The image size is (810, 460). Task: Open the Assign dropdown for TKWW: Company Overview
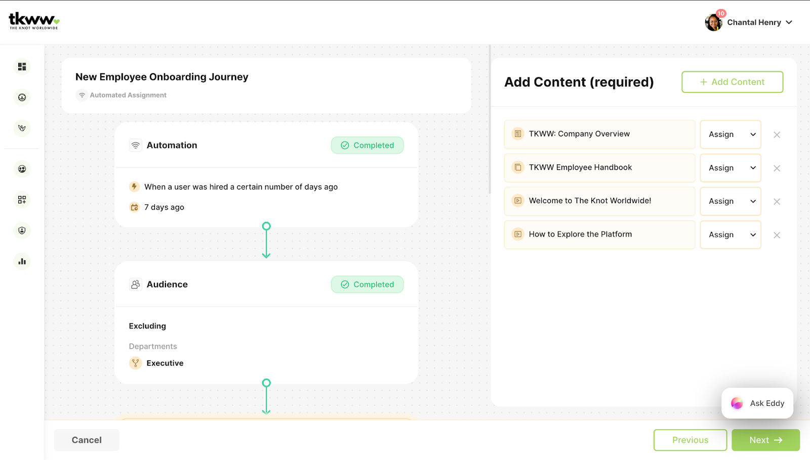730,134
